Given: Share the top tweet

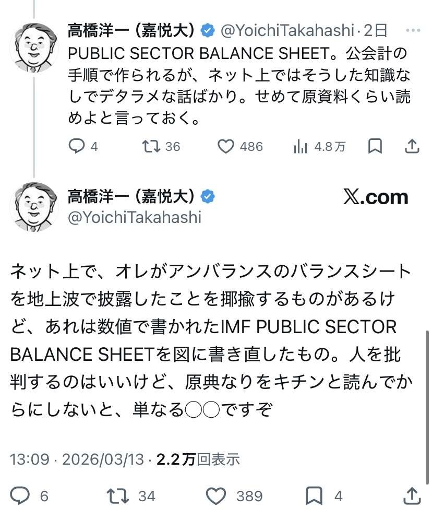Looking at the screenshot, I should point(412,147).
